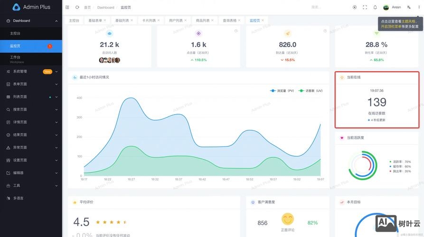
Task: Enter fullscreen using the fullscreen icon
Action: coord(365,7)
